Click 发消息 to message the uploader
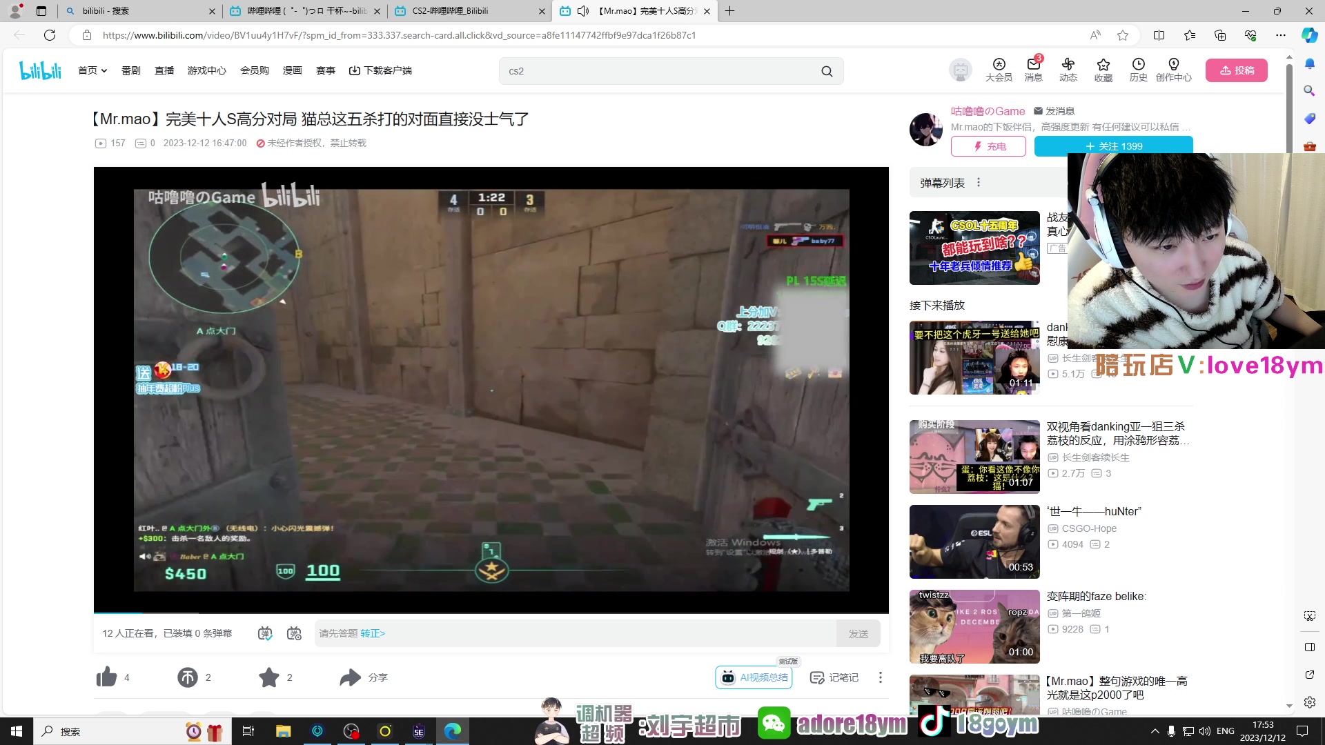The height and width of the screenshot is (745, 1325). [x=1054, y=111]
